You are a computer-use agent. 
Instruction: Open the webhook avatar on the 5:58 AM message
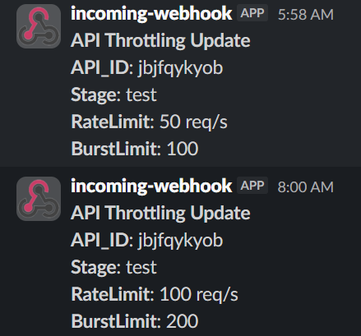click(39, 26)
